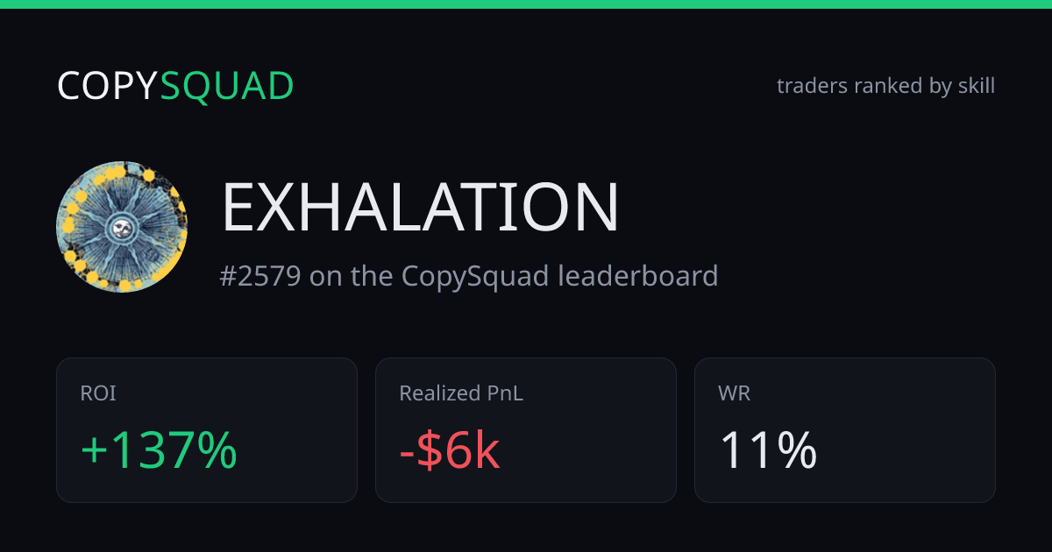
Task: Click the +137% ROI value
Action: click(x=159, y=450)
